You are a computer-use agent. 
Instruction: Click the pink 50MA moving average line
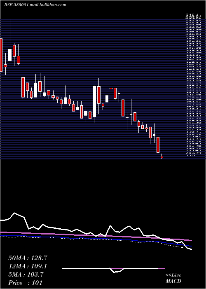pos(96,236)
